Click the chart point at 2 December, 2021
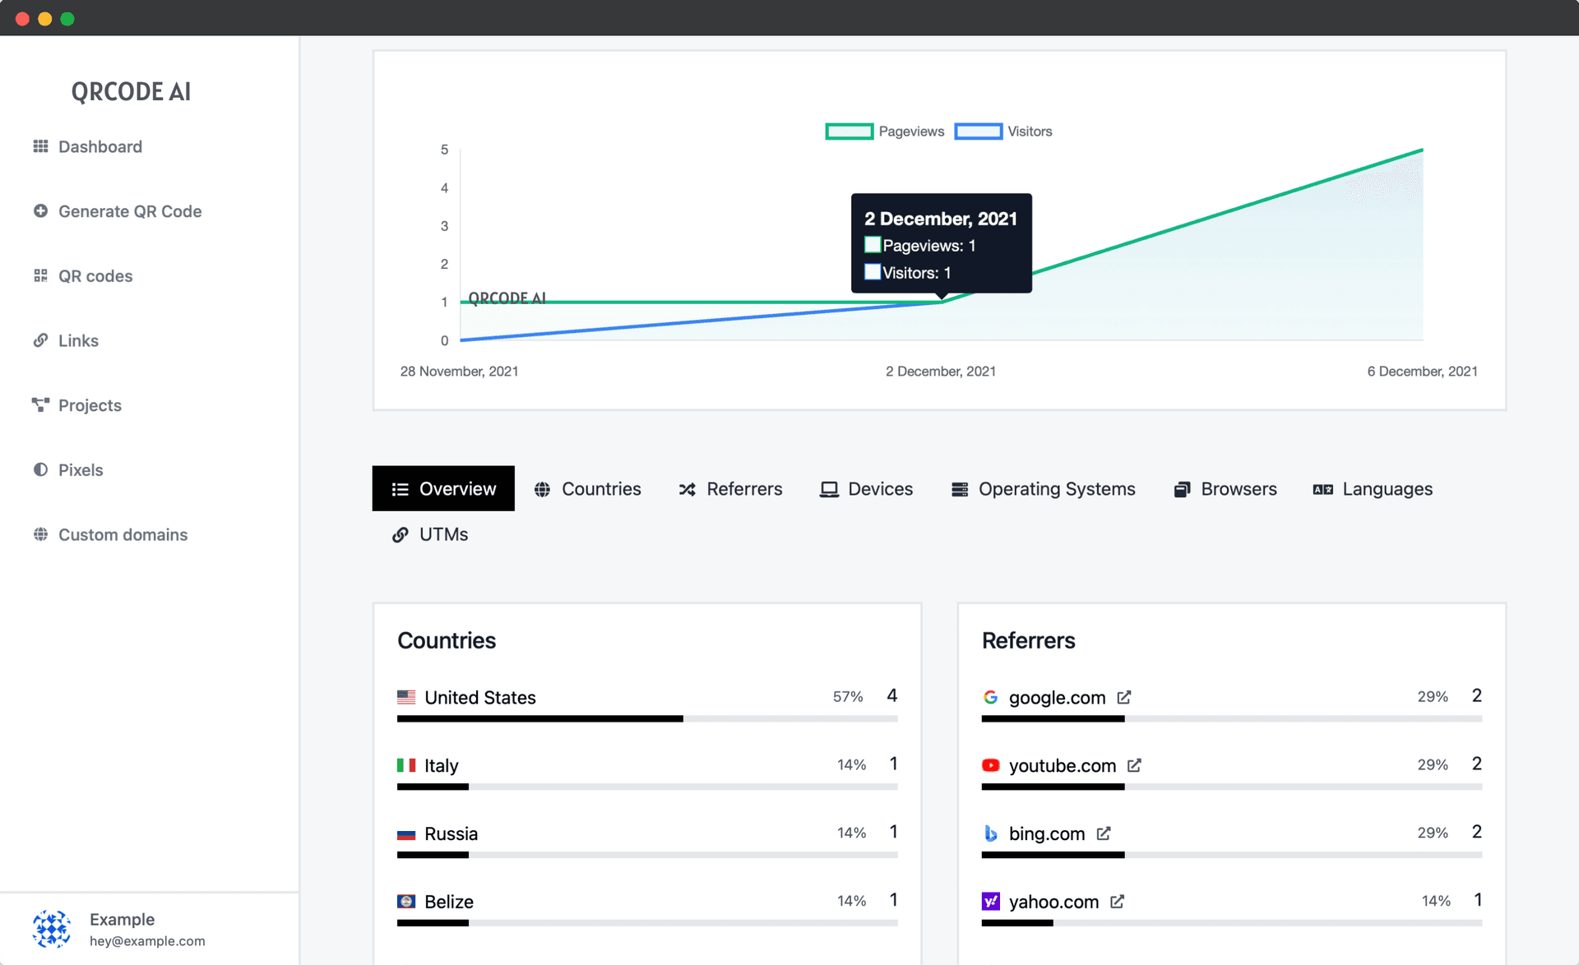 942,302
